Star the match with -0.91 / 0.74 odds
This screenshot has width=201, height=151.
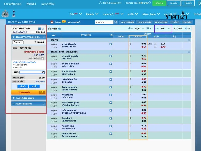click(111, 134)
